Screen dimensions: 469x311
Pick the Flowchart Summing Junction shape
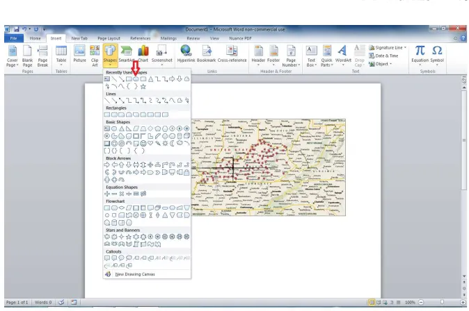136,215
